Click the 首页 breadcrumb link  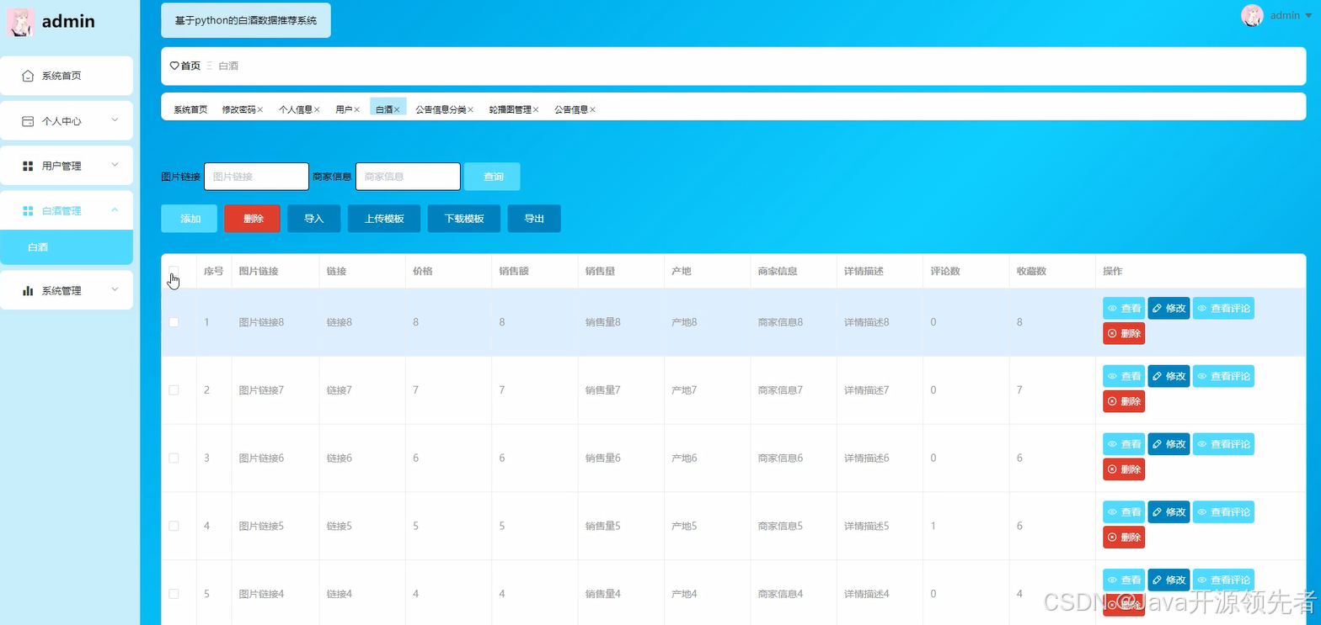pyautogui.click(x=190, y=66)
